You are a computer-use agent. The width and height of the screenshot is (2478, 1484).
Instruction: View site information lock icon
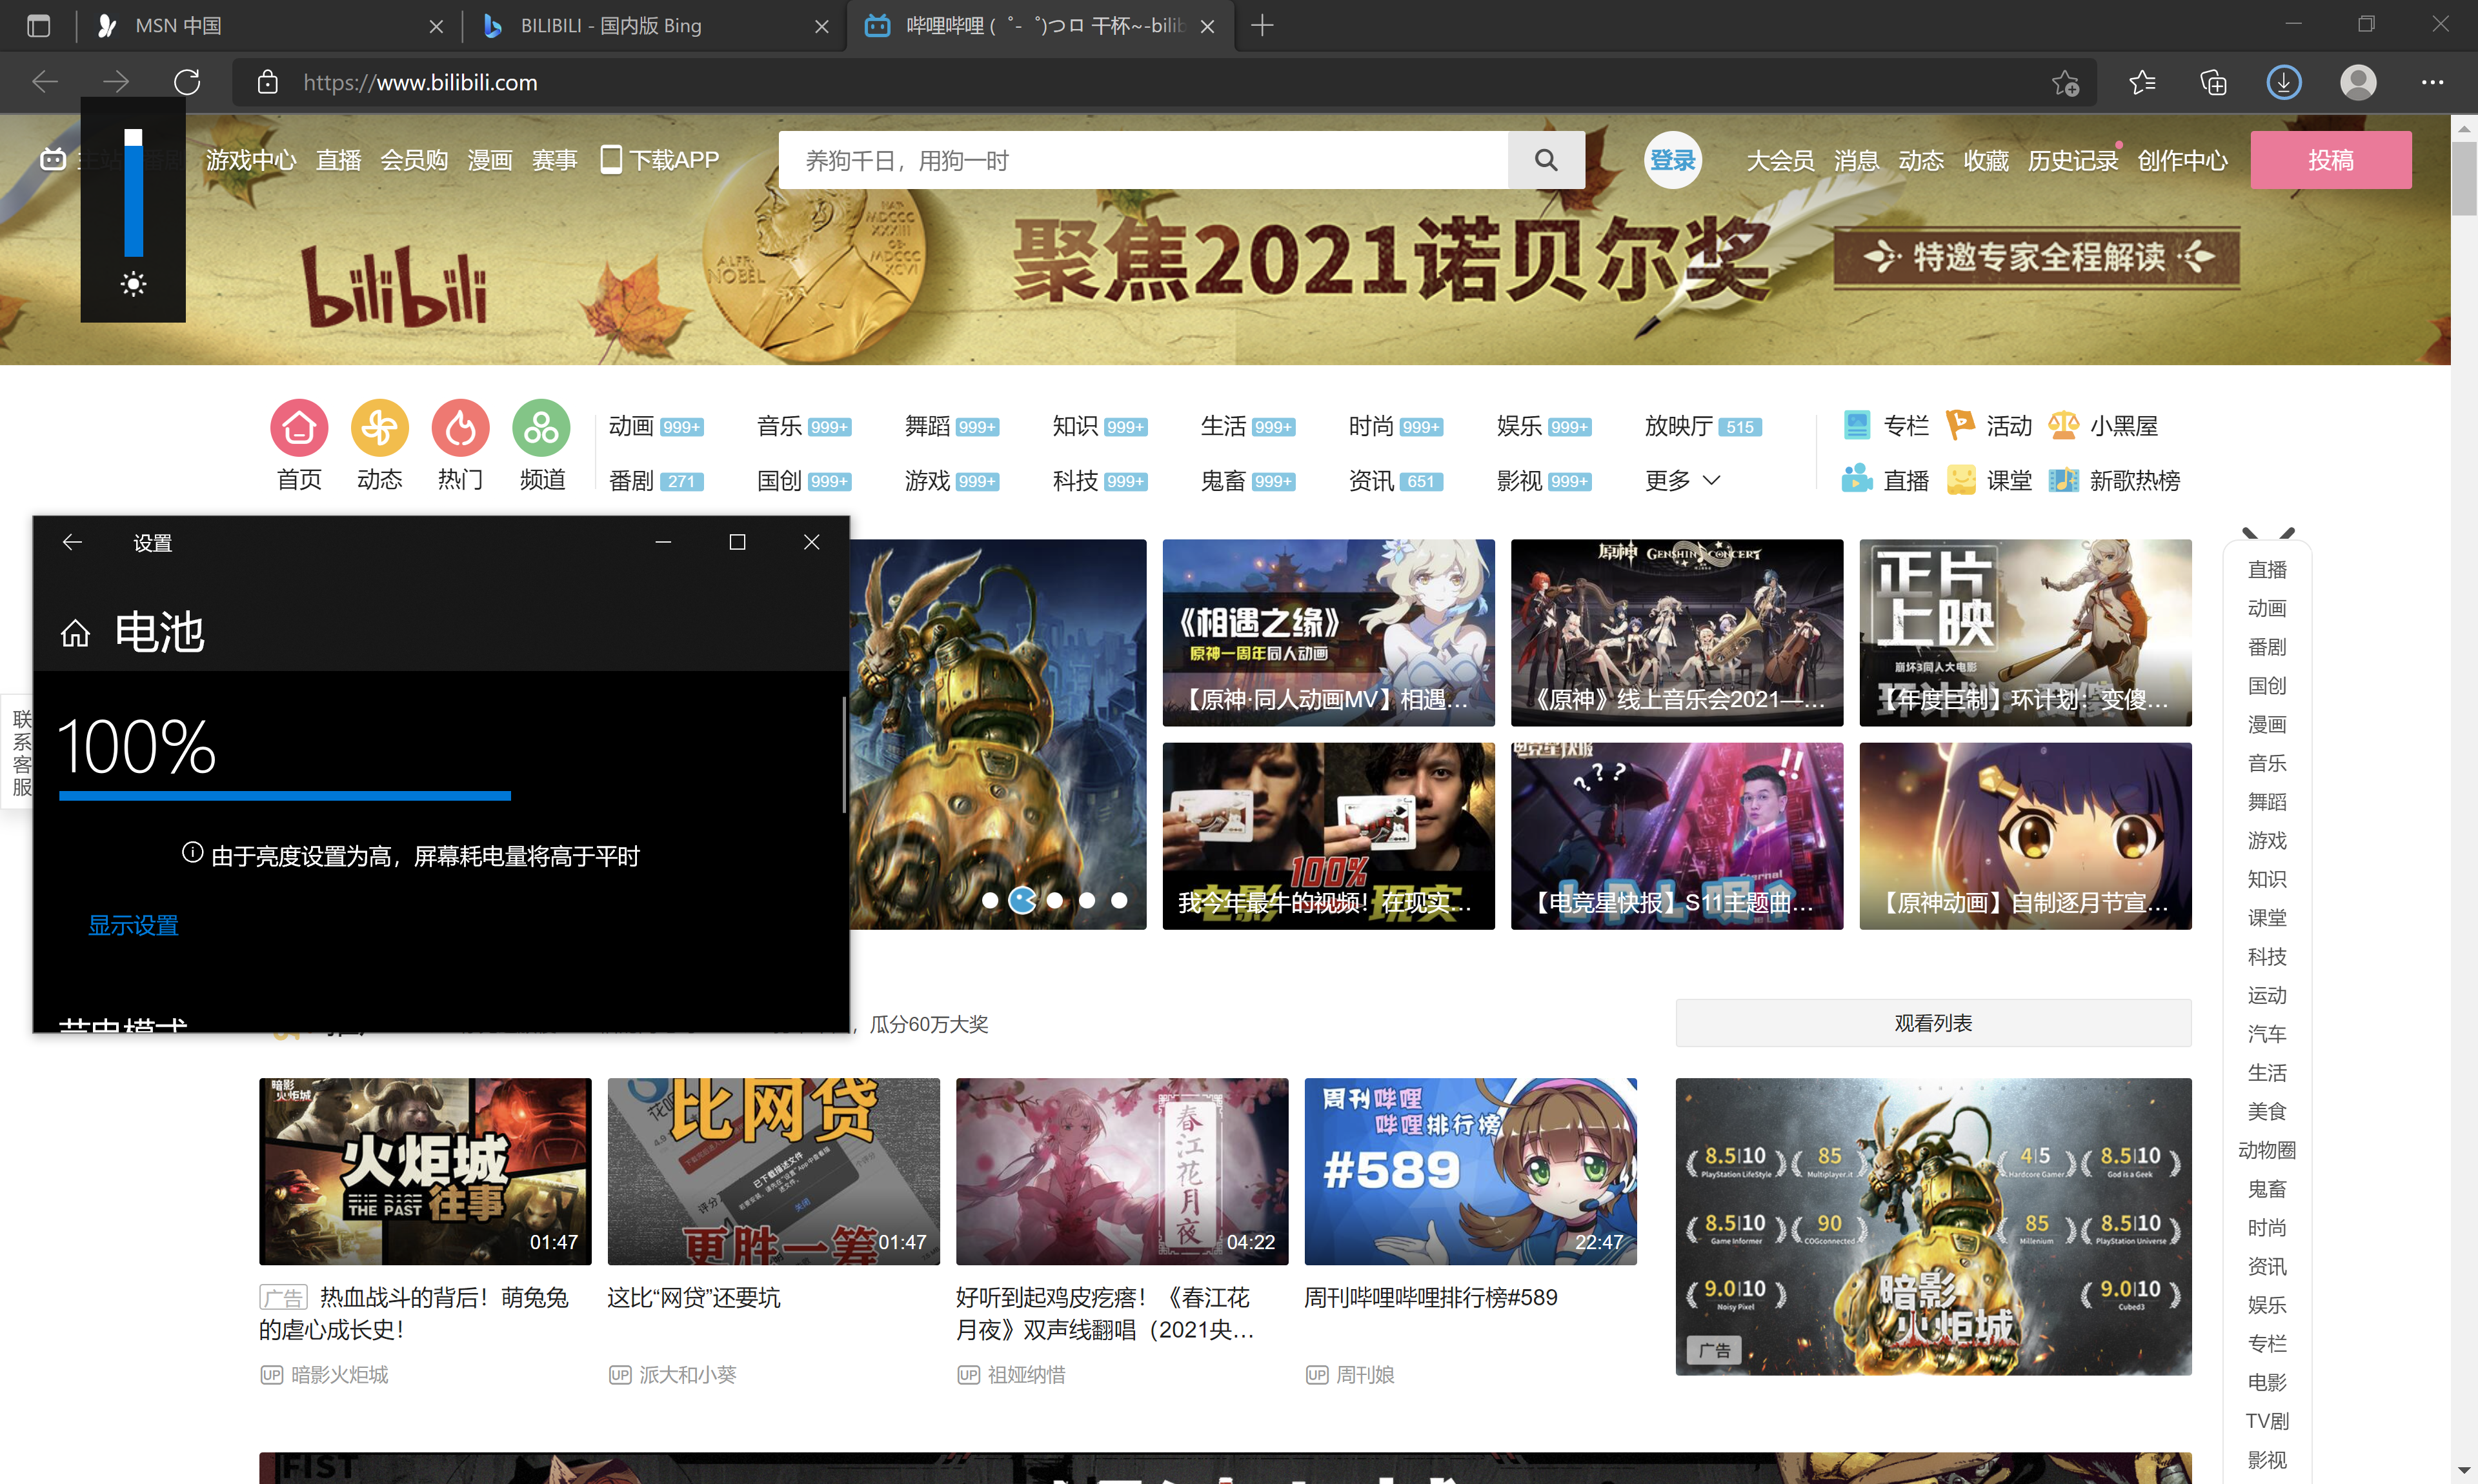coord(267,82)
